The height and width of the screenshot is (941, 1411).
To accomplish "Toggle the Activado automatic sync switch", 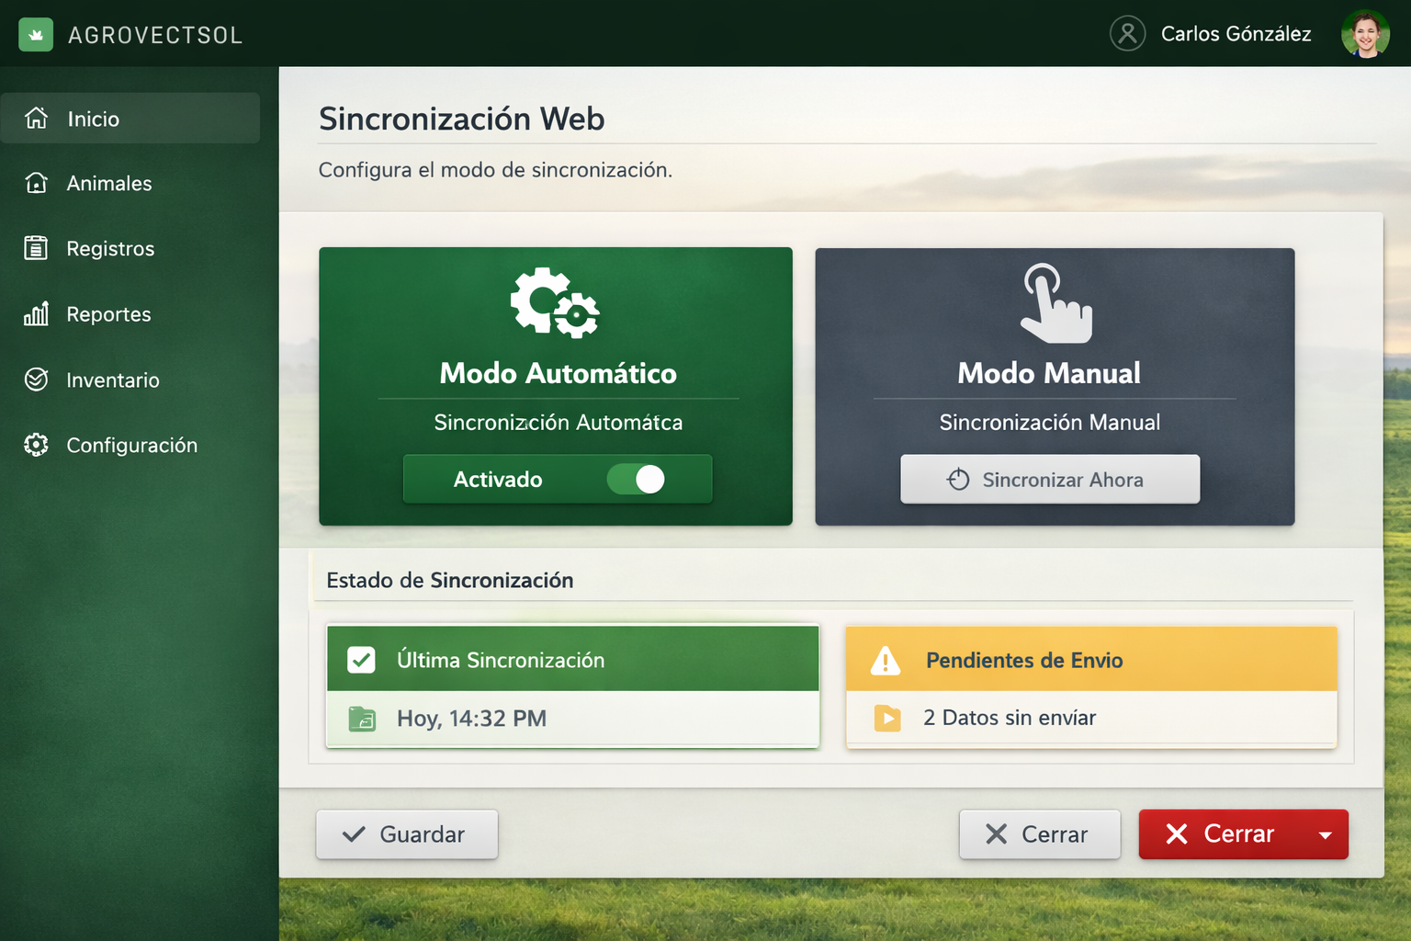I will click(636, 479).
